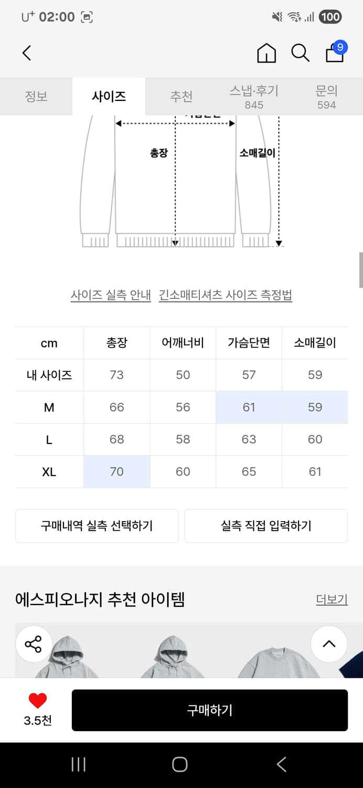
Task: Go to the home icon
Action: click(266, 53)
